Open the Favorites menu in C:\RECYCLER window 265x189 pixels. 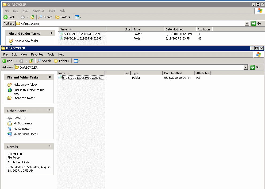(38, 10)
